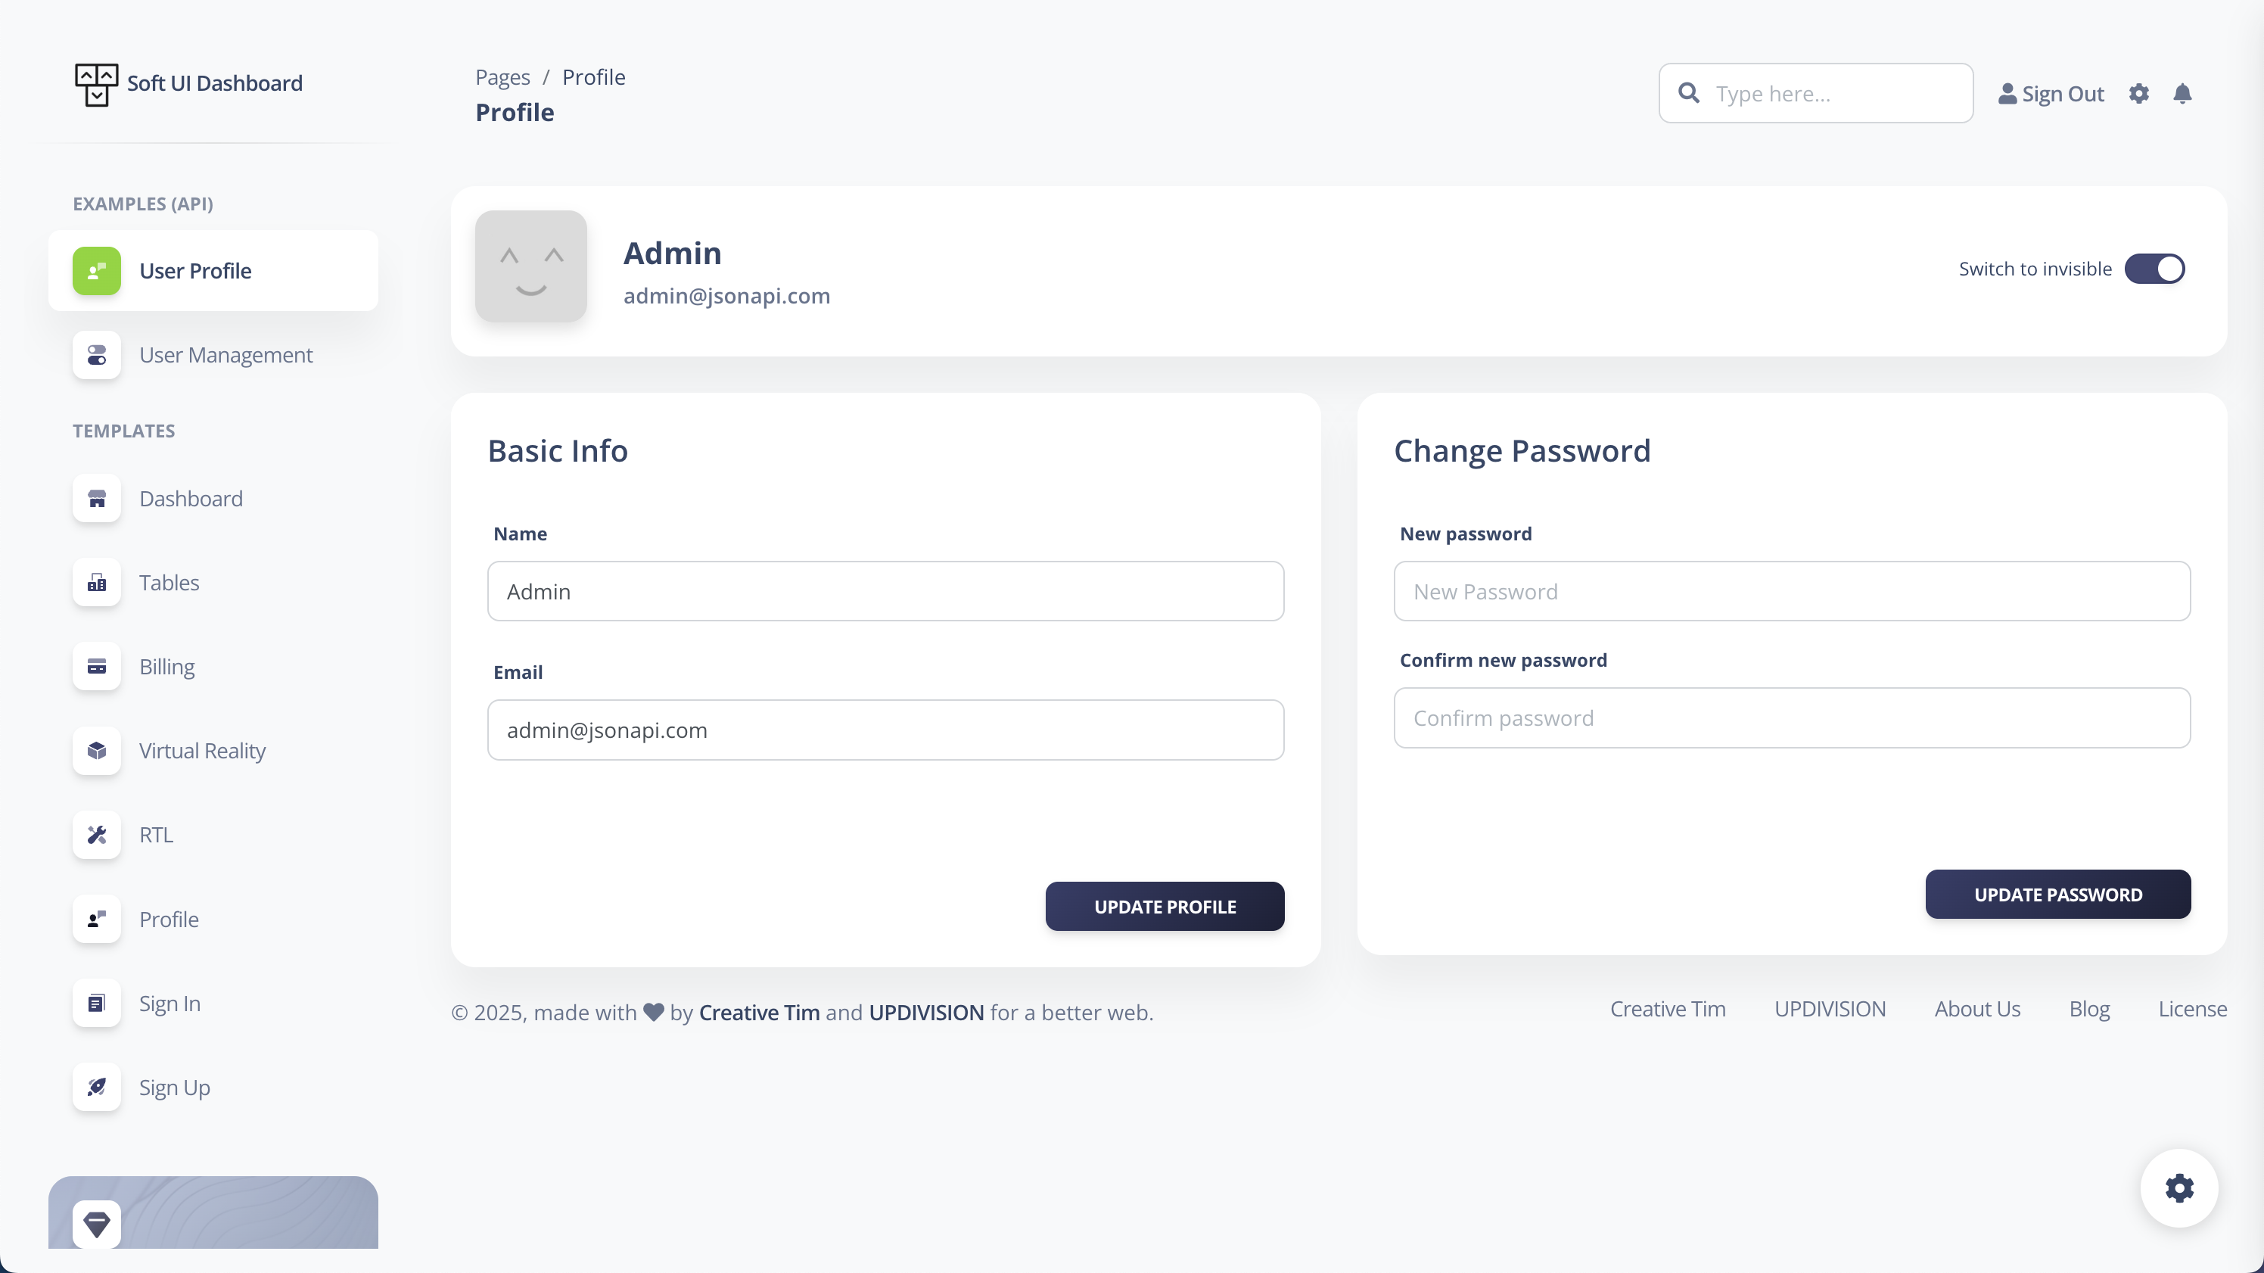Click the Billing credit card icon
This screenshot has height=1273, width=2264.
point(97,666)
